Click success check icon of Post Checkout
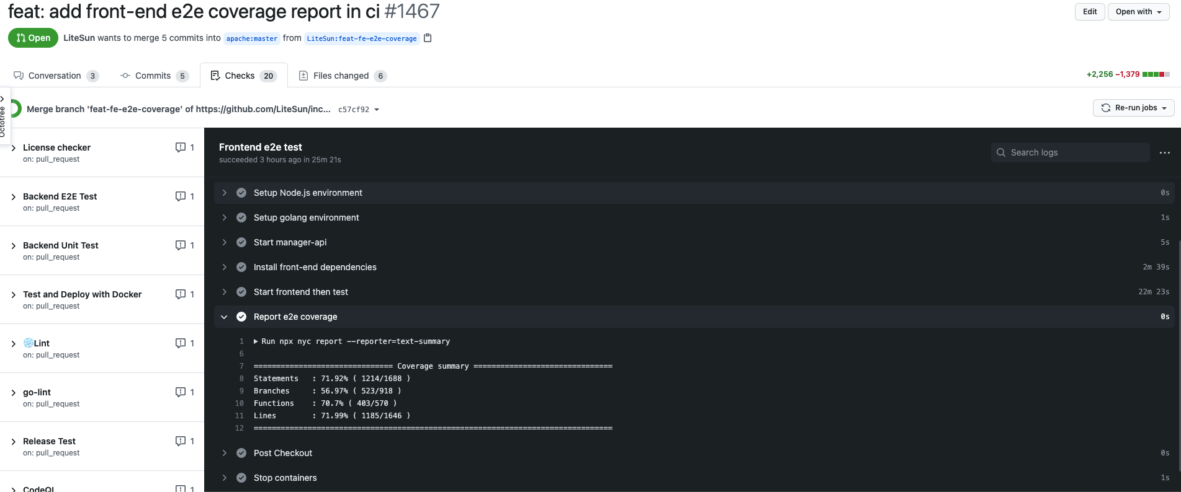 click(x=241, y=453)
